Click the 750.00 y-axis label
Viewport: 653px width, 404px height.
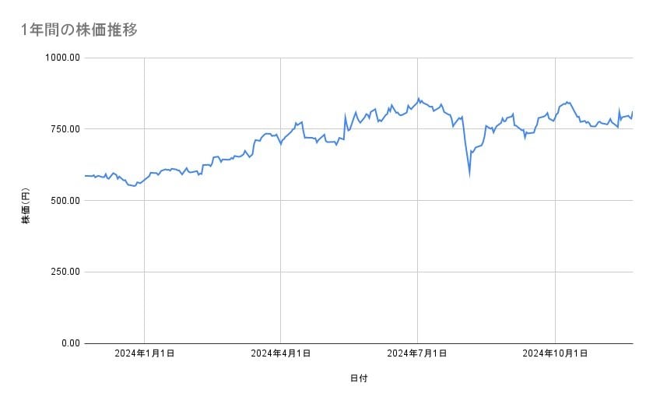pyautogui.click(x=62, y=129)
